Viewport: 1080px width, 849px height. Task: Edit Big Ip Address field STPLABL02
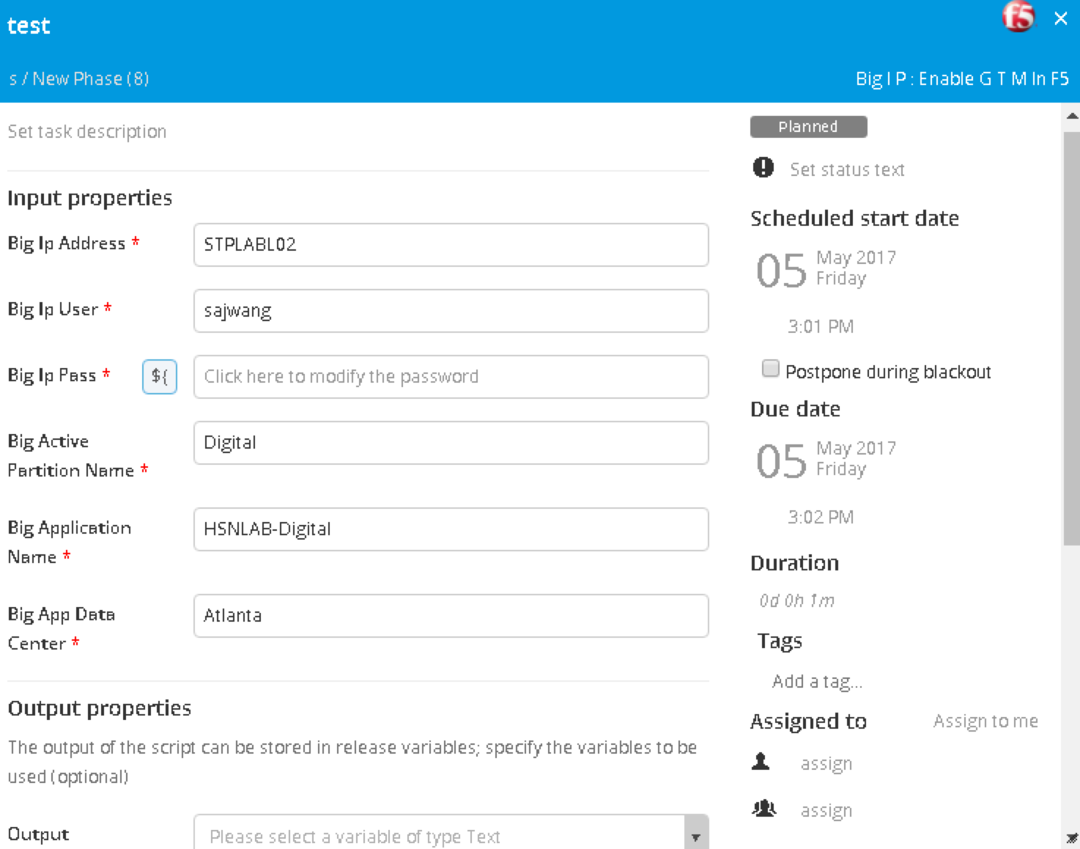click(x=451, y=245)
